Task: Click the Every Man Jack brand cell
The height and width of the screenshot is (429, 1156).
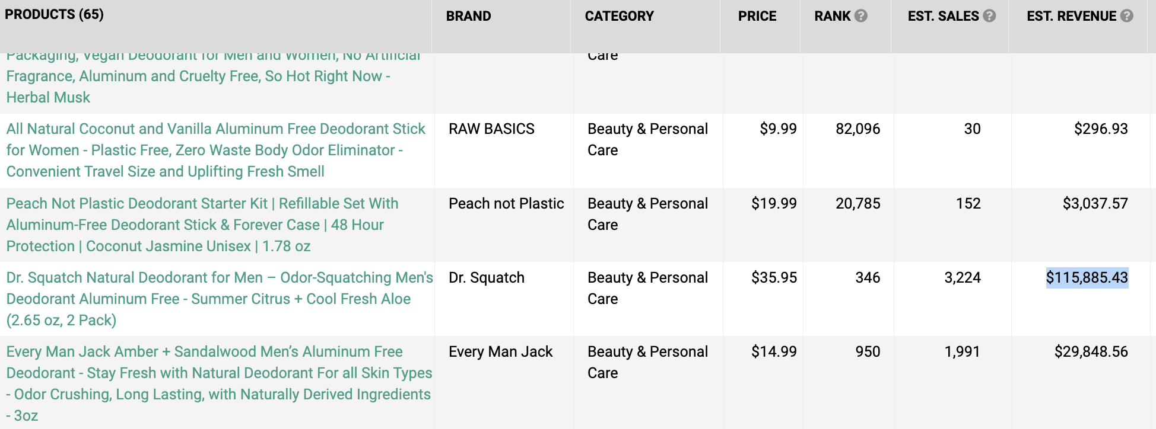Action: coord(500,351)
